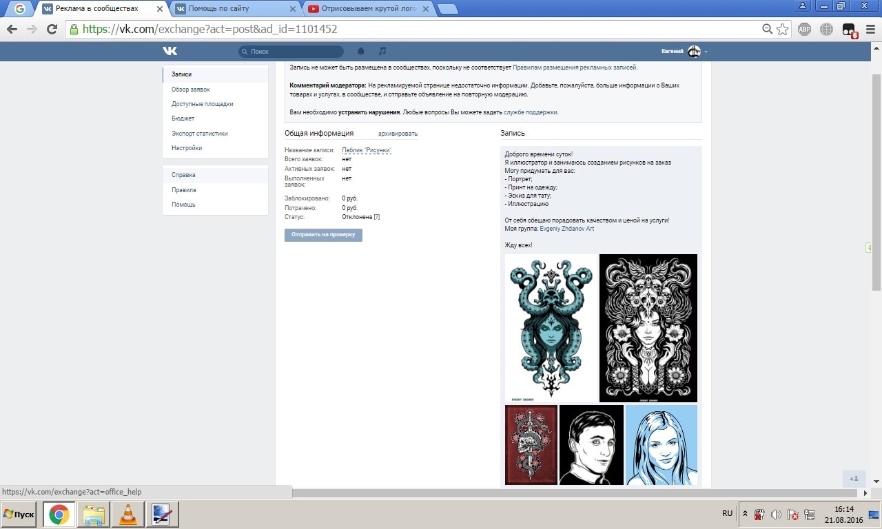
Task: Click the zoom magnifier in the address bar
Action: (x=768, y=29)
